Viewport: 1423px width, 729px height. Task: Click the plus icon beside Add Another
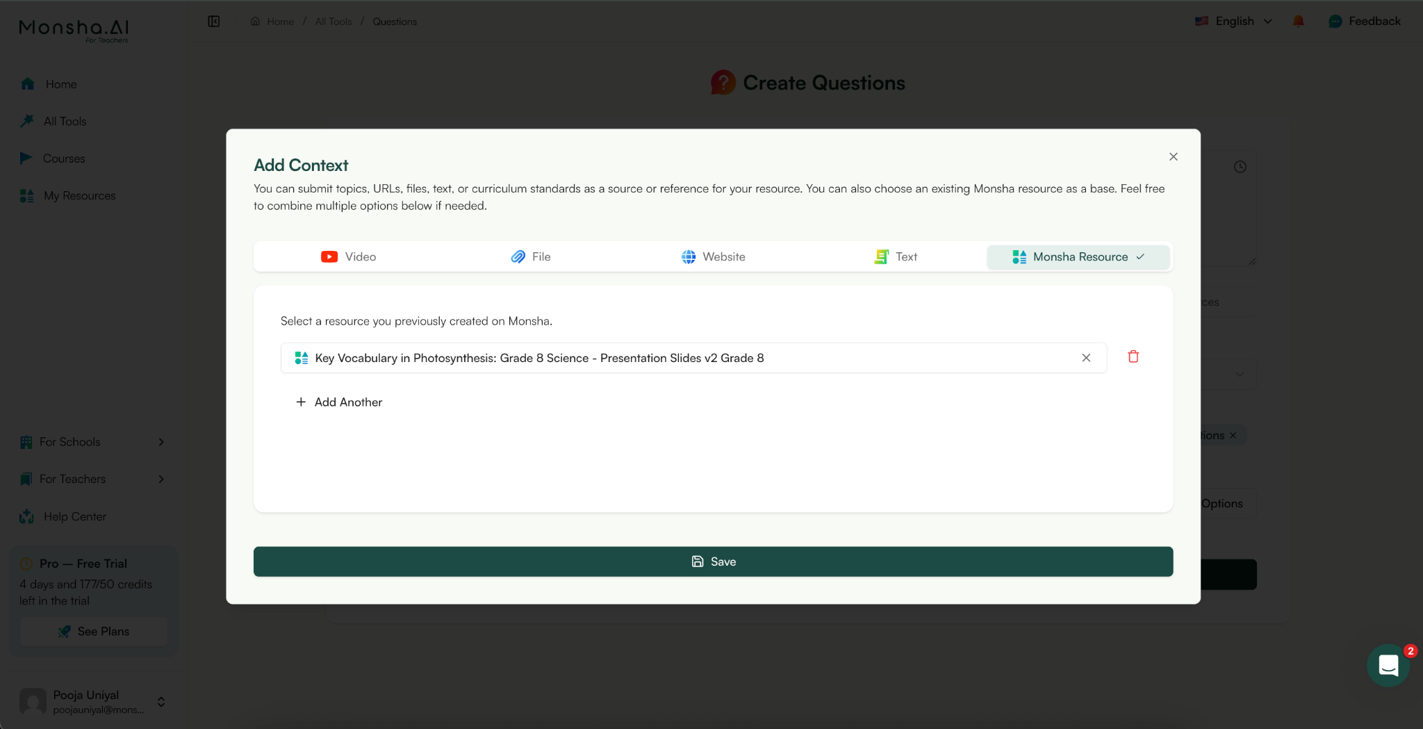[301, 402]
